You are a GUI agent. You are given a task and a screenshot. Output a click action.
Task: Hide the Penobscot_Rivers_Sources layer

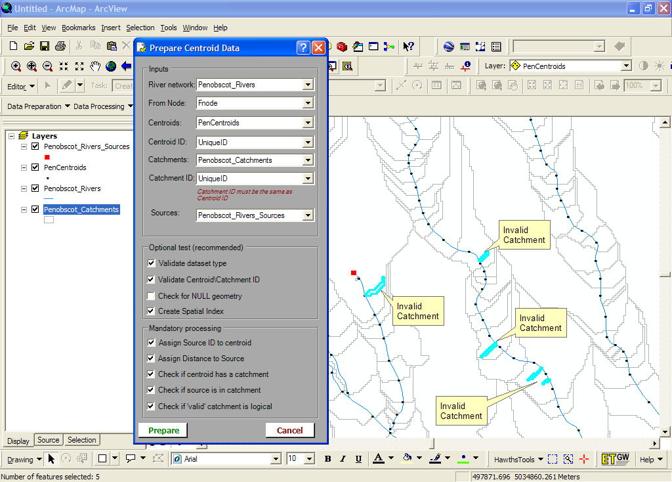35,146
